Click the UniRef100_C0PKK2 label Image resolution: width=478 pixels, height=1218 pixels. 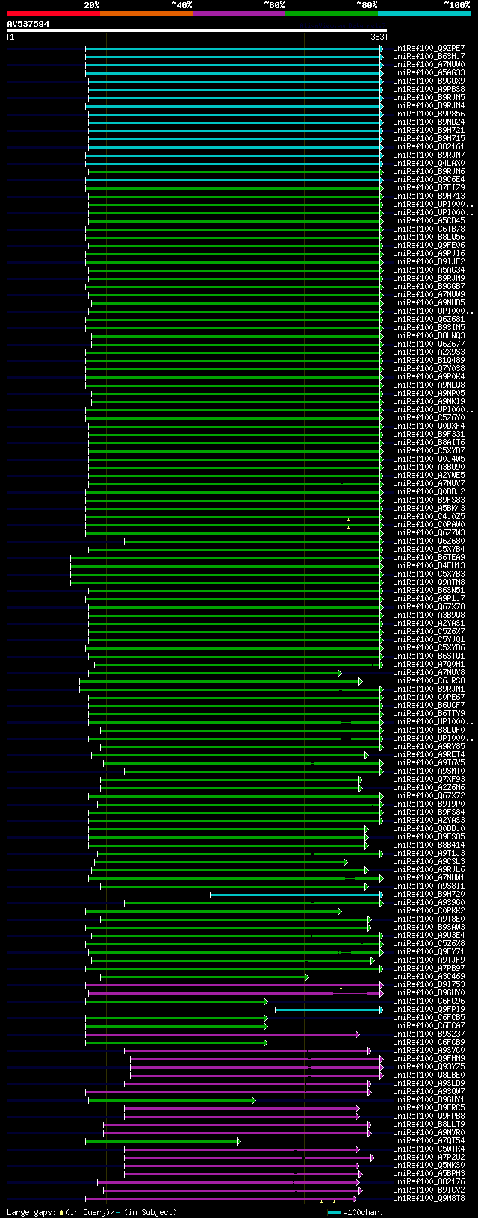coord(429,910)
